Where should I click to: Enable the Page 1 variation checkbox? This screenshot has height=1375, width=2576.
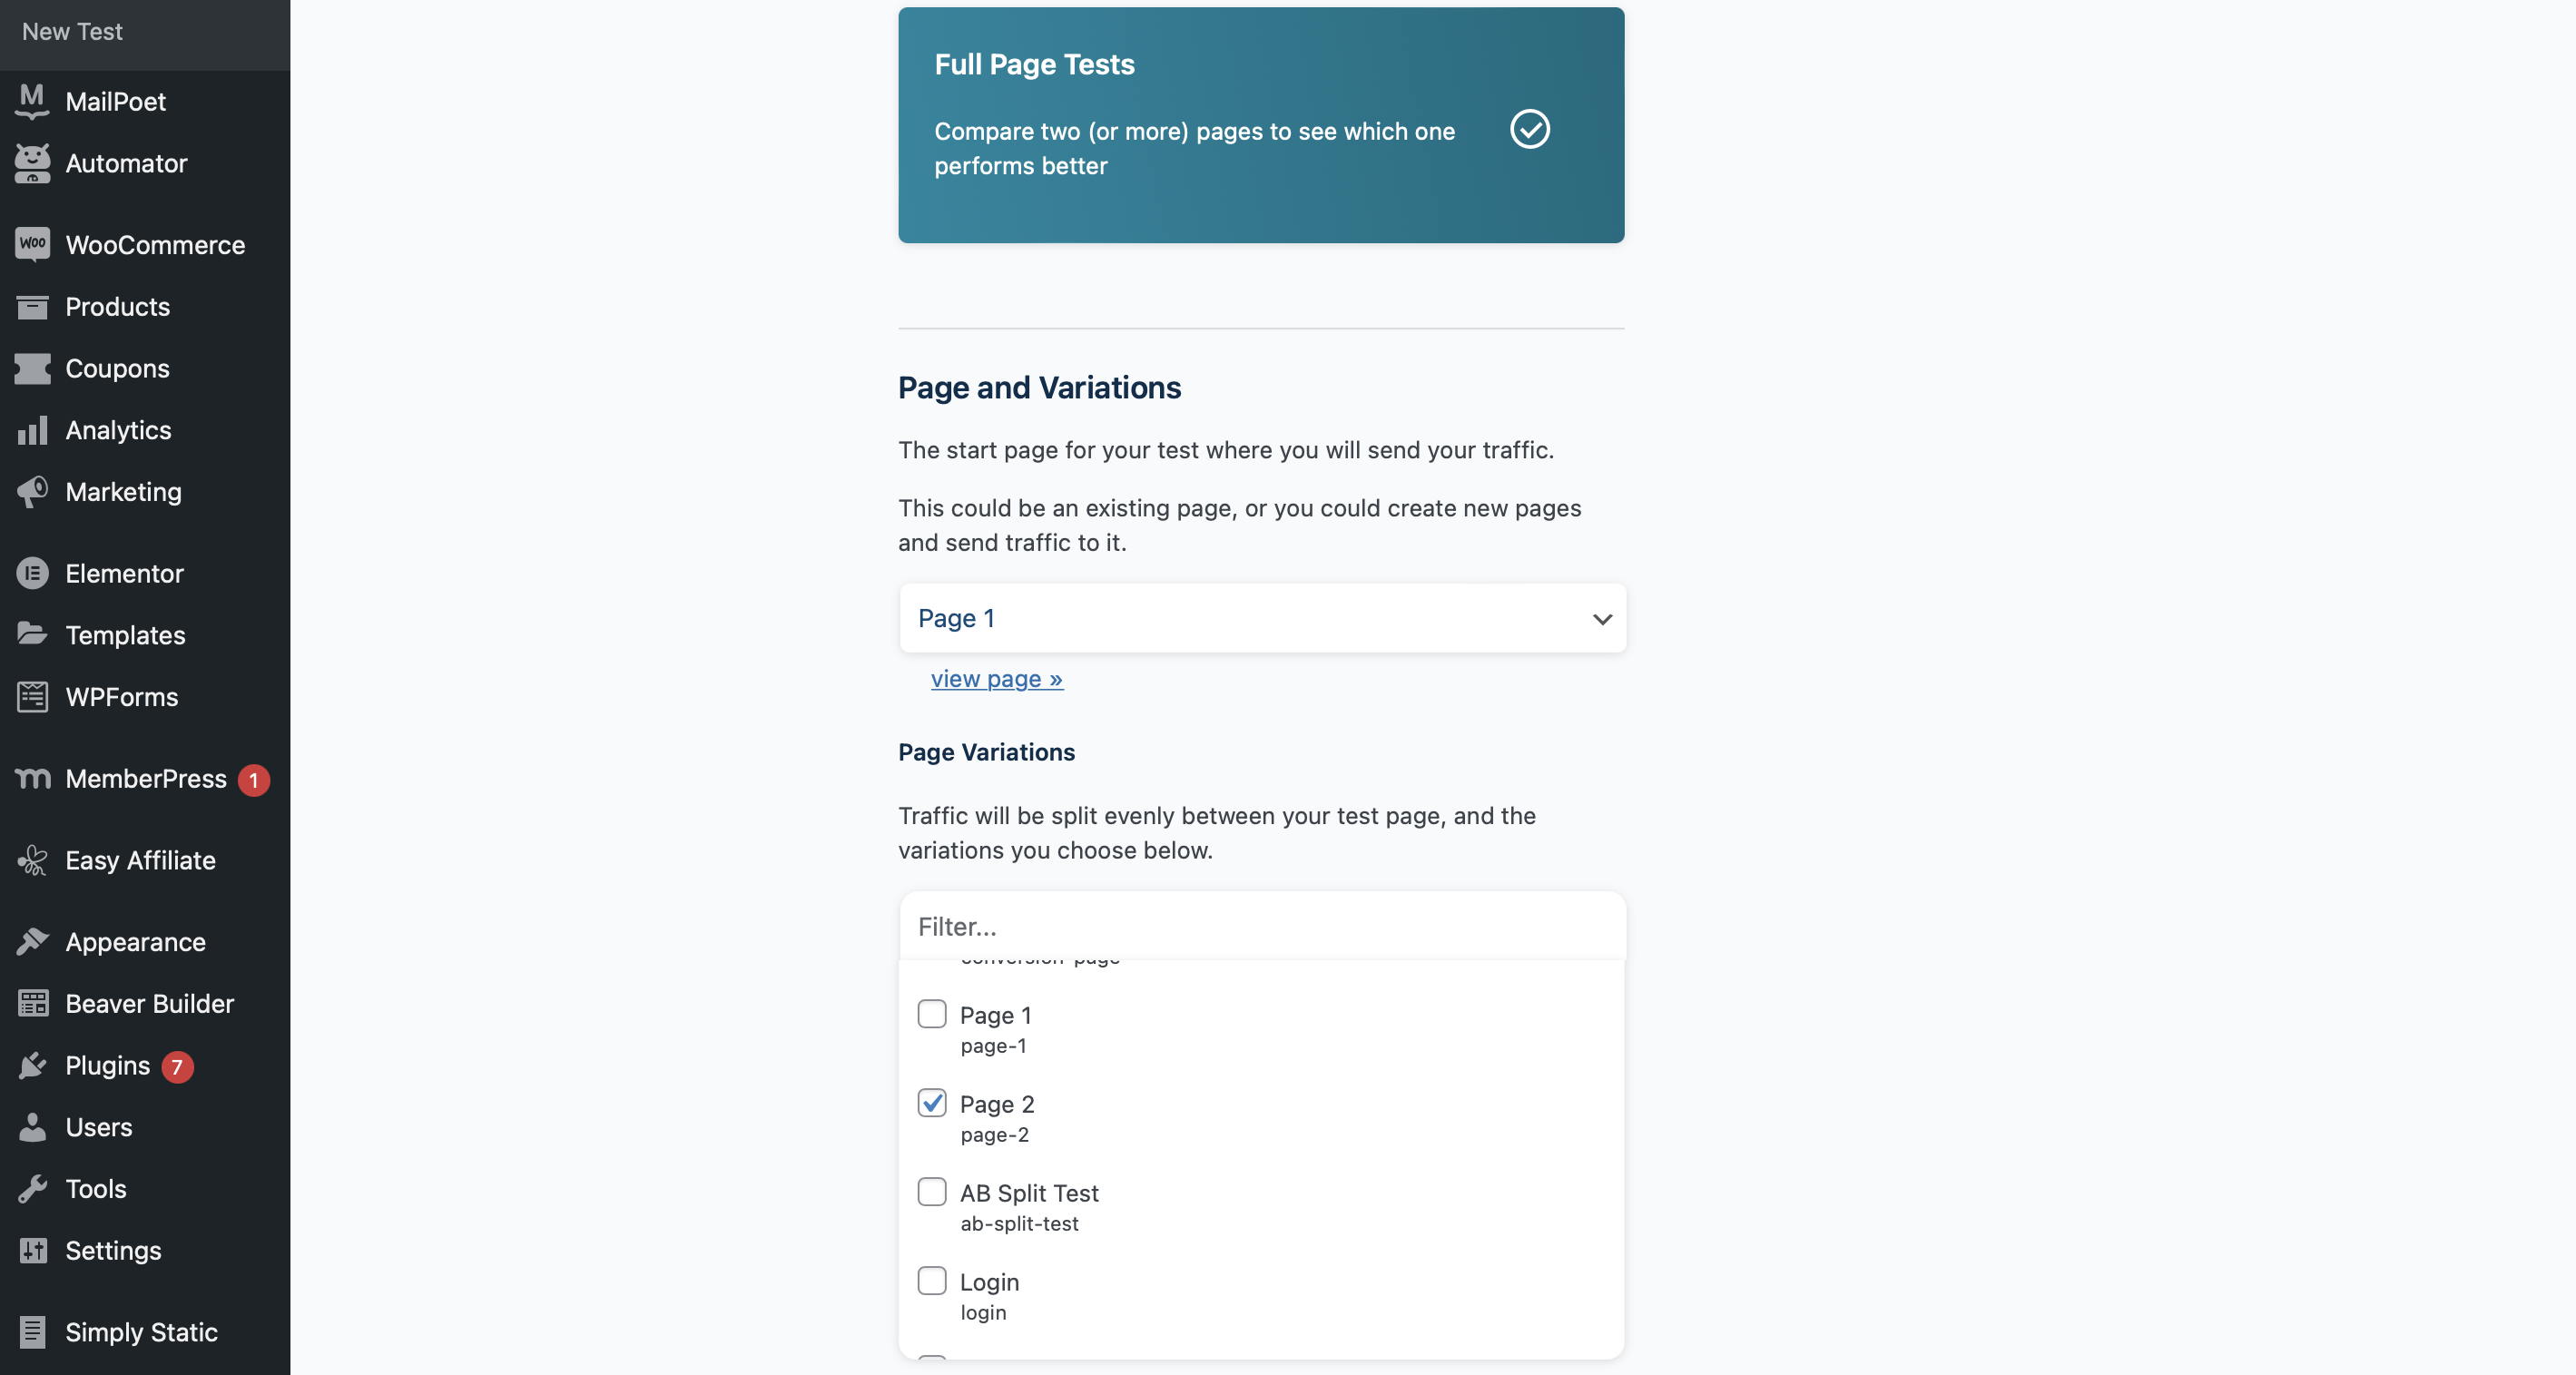[932, 1013]
